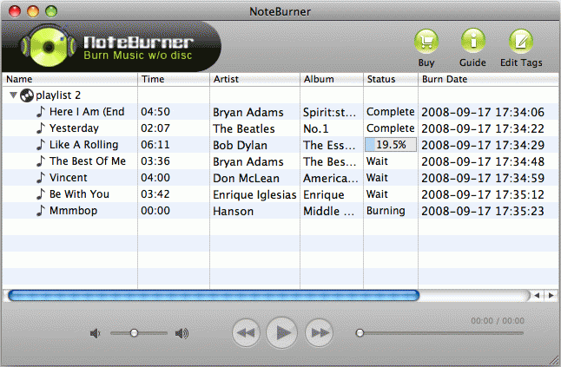Start playback with the Play button

(x=282, y=332)
